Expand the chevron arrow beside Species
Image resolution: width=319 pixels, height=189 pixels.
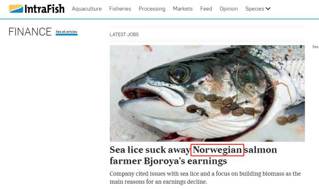click(x=268, y=9)
